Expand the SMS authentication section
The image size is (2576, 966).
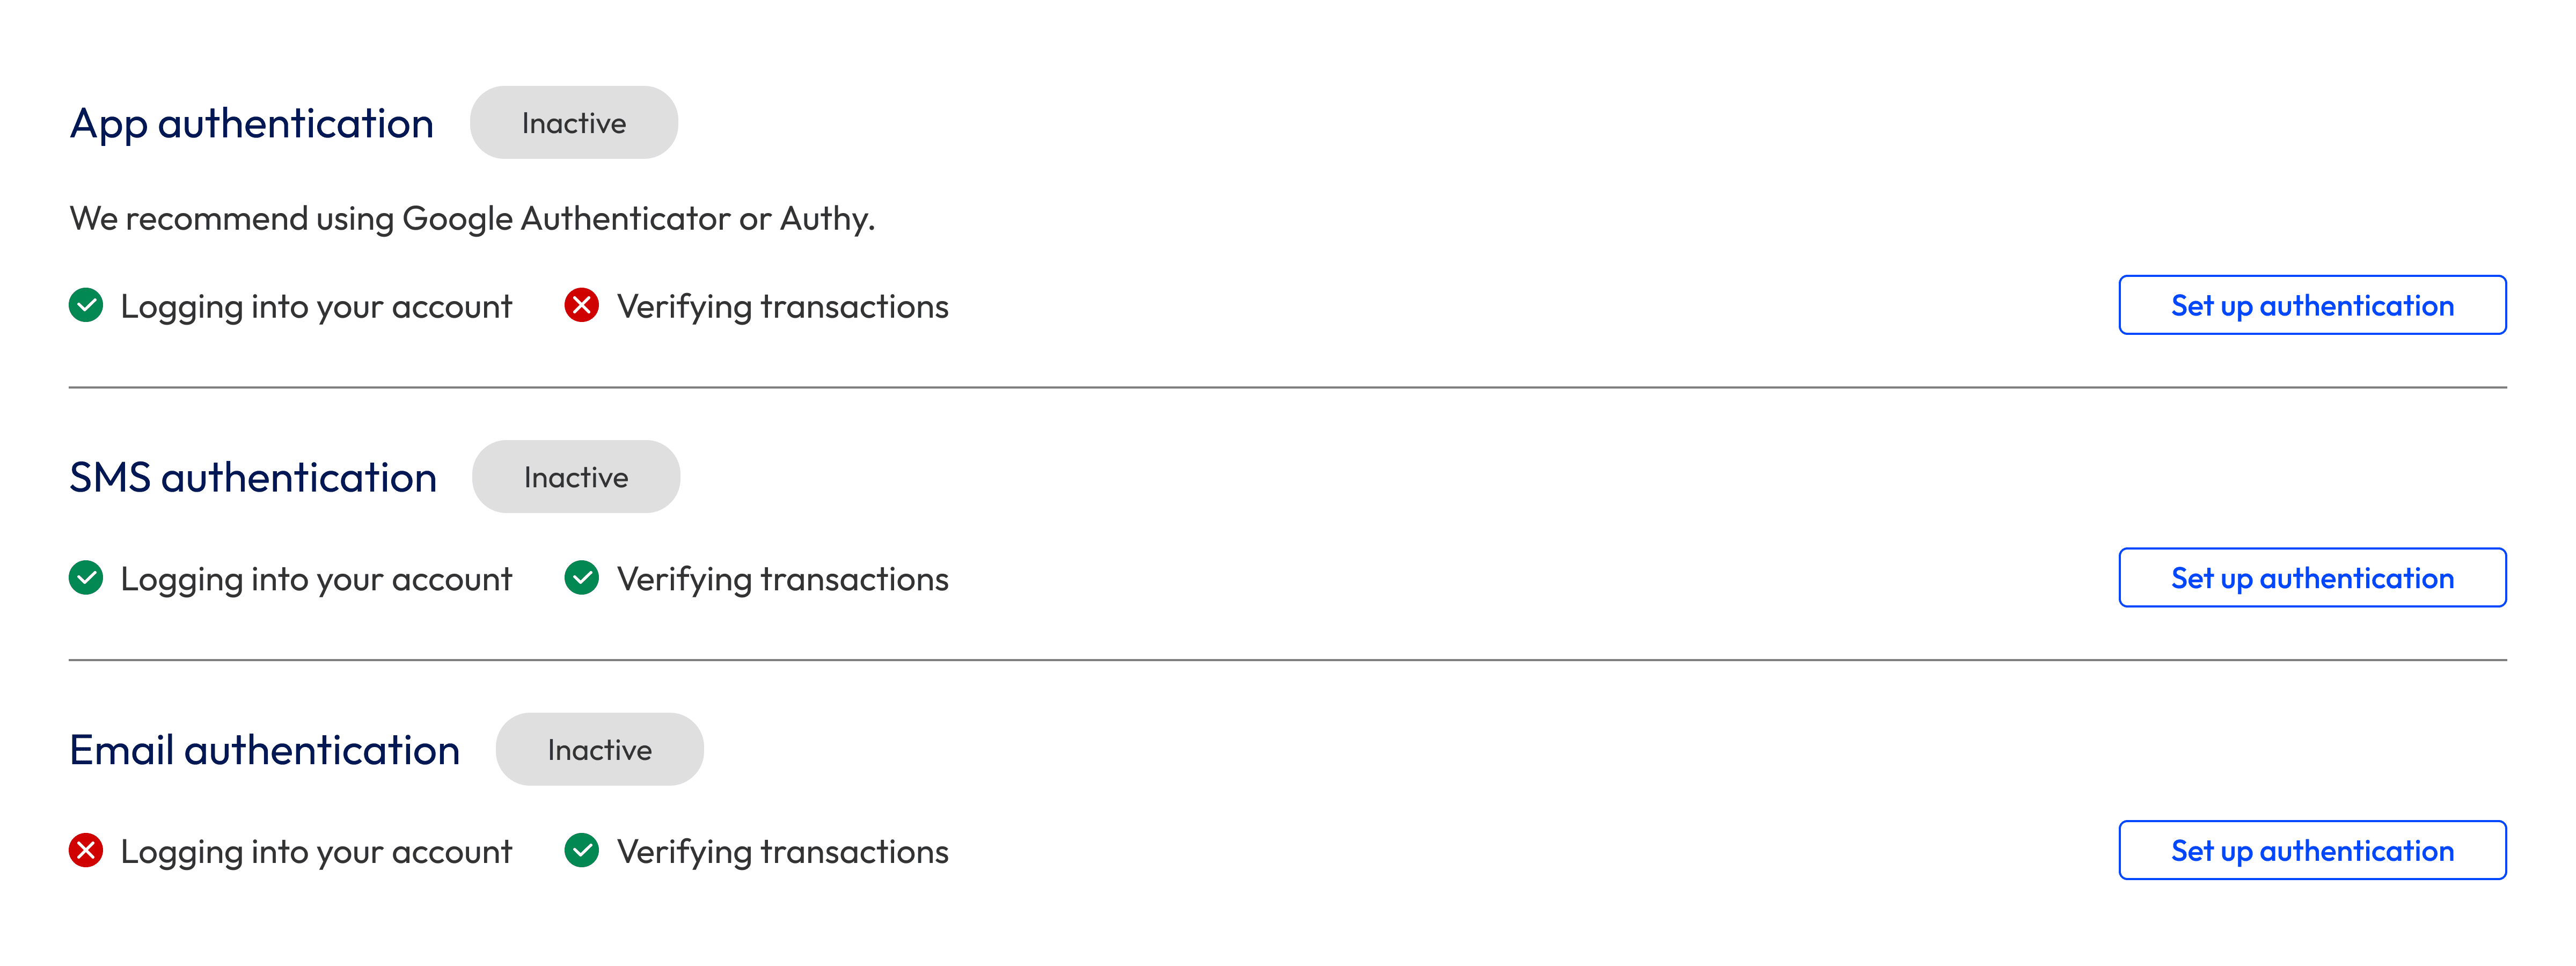point(252,476)
